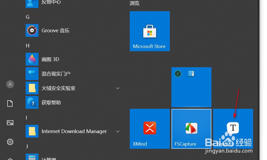Click the 反馈中心 label

[51, 2]
